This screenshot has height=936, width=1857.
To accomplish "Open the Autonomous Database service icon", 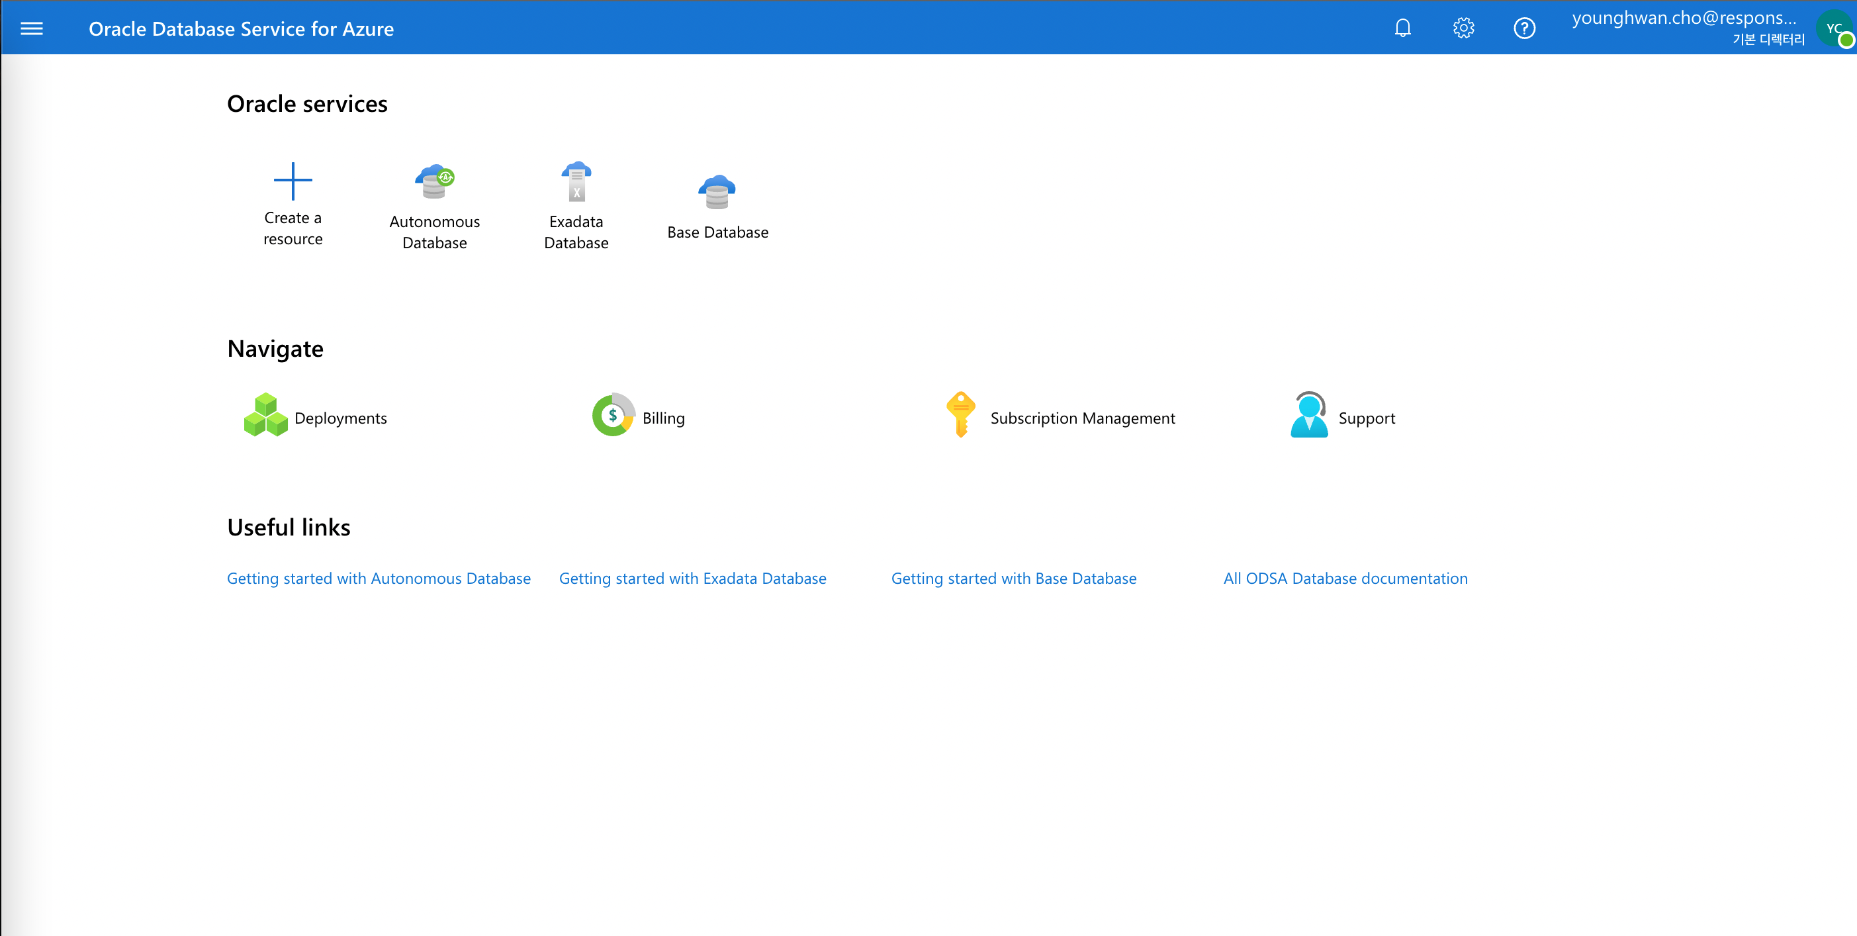I will (x=435, y=181).
